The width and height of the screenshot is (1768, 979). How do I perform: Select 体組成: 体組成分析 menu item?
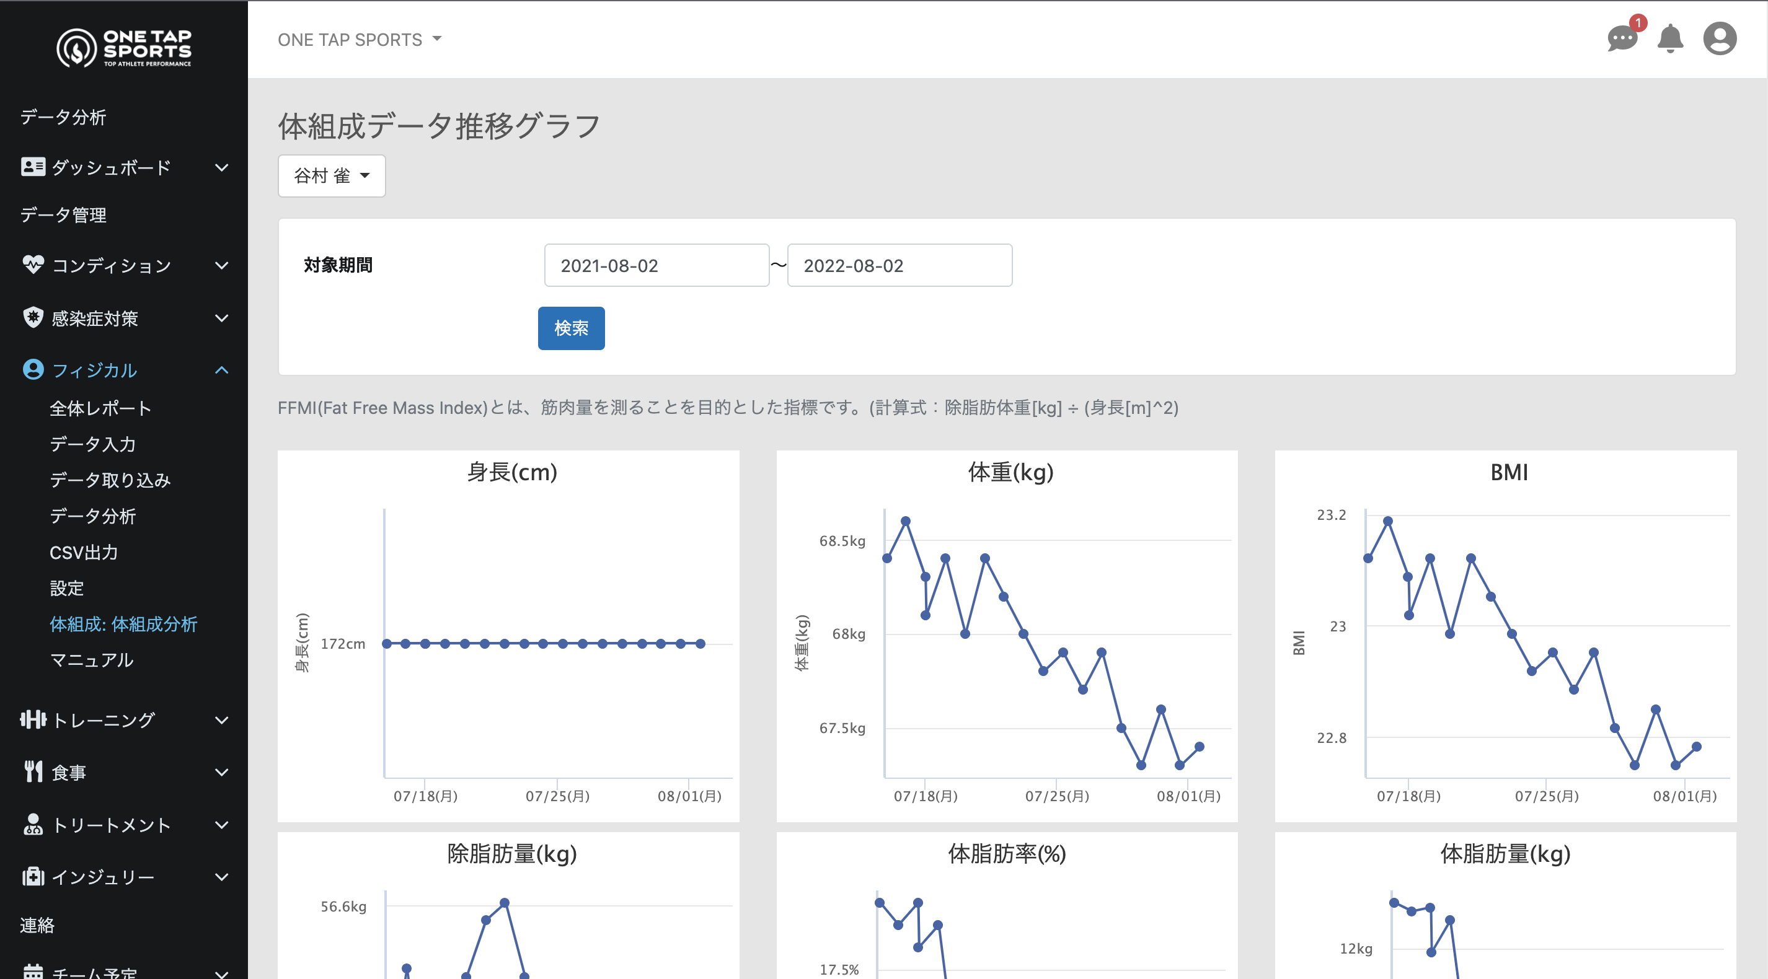pos(123,625)
